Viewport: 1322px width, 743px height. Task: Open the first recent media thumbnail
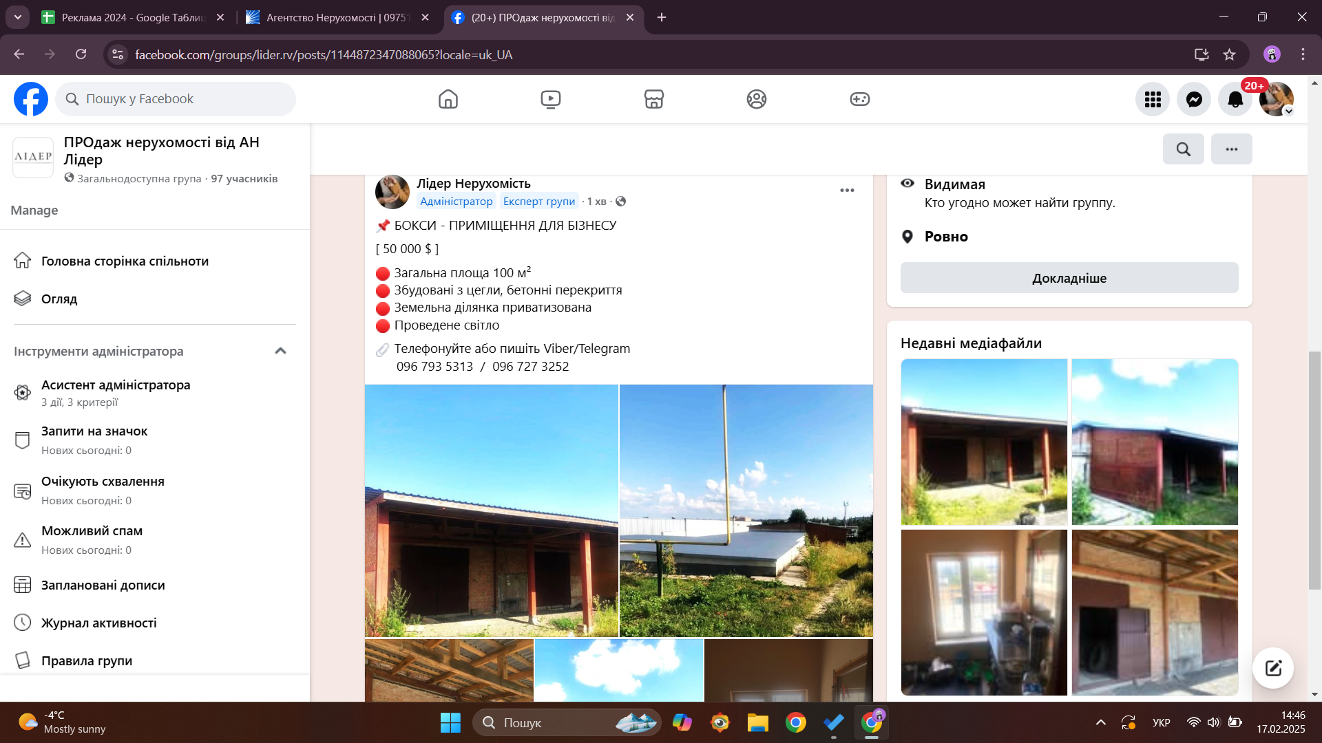(x=983, y=442)
